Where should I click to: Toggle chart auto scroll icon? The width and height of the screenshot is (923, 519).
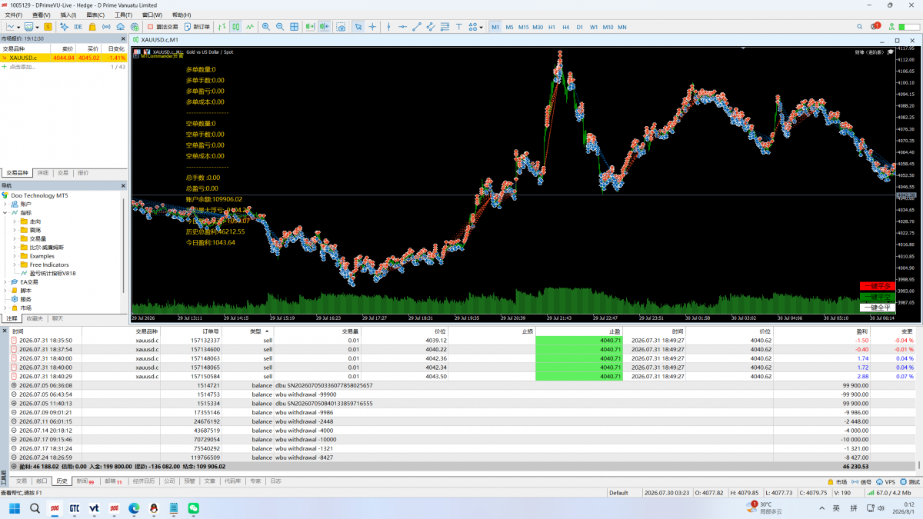310,27
